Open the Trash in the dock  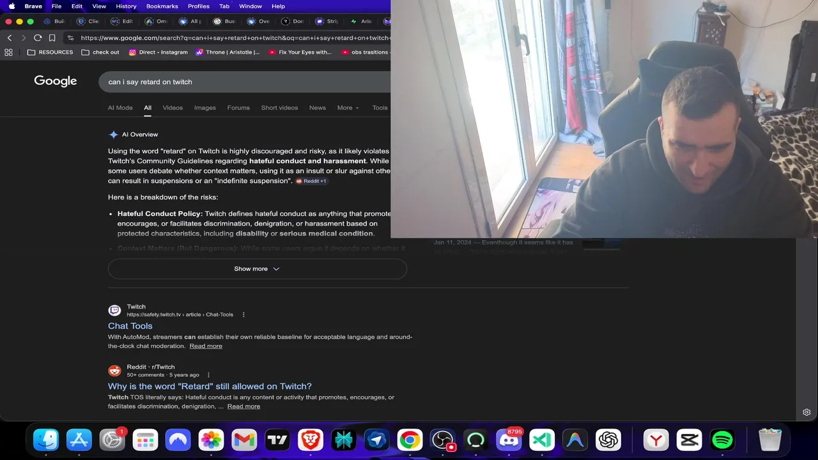(x=770, y=440)
